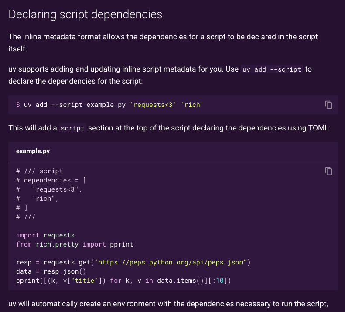The width and height of the screenshot is (345, 312).
Task: Click the '"requests<3",' dependency line
Action: pos(49,189)
